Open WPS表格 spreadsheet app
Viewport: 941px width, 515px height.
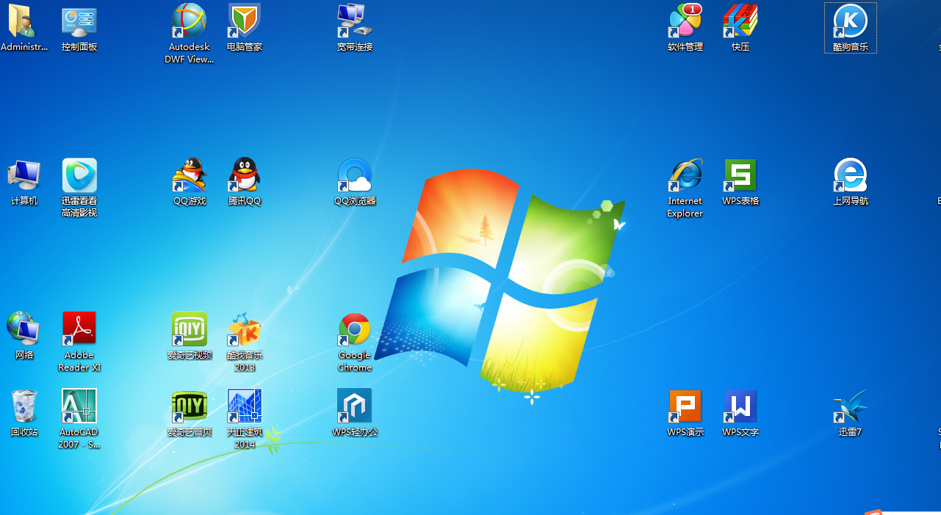point(740,176)
